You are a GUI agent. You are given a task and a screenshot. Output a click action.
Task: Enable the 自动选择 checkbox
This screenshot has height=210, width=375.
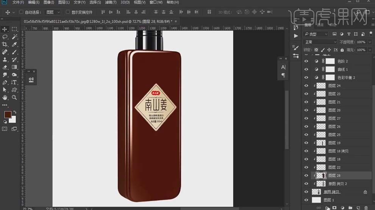(21, 12)
